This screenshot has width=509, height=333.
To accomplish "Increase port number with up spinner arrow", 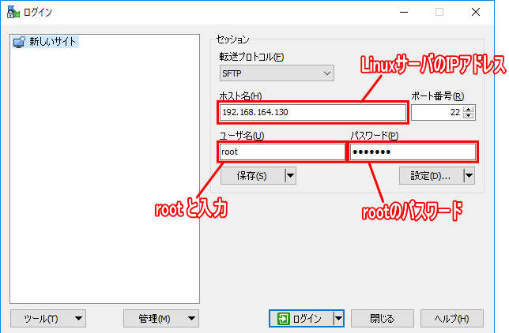I will [x=468, y=109].
